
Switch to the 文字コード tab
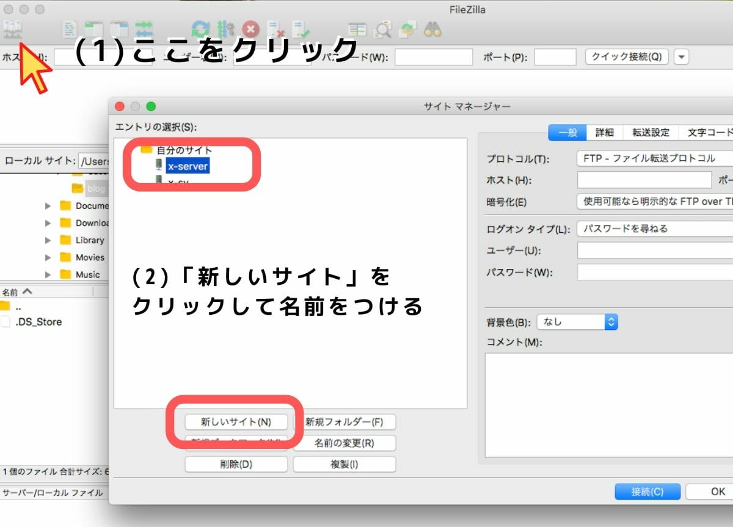tap(706, 132)
